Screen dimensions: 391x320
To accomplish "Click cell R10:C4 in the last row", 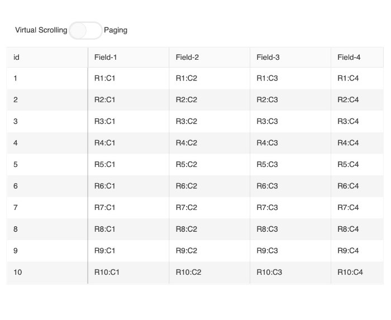I will [x=357, y=272].
